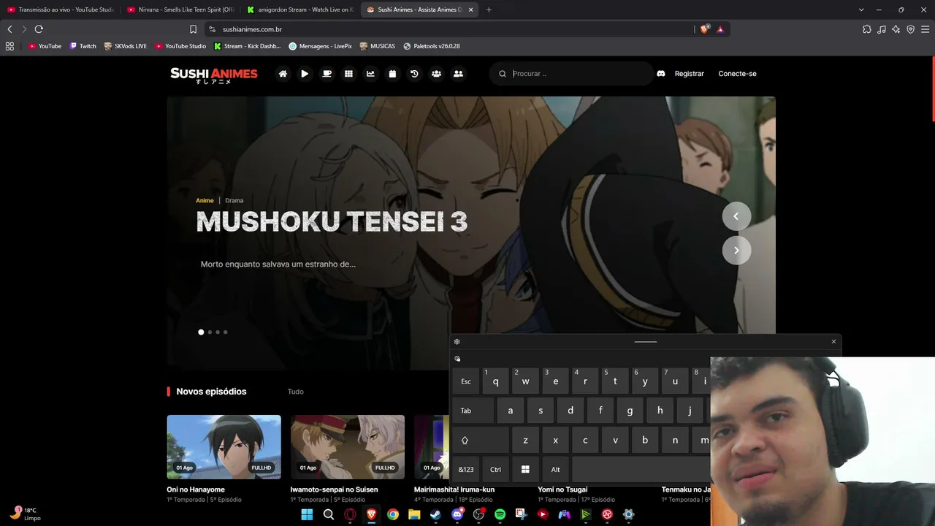This screenshot has height=526, width=935.
Task: Select the third carousel slide dot
Action: click(218, 332)
